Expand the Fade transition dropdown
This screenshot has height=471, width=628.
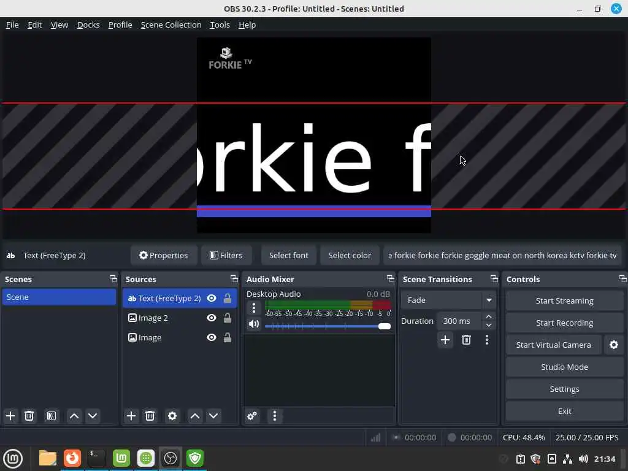click(489, 300)
